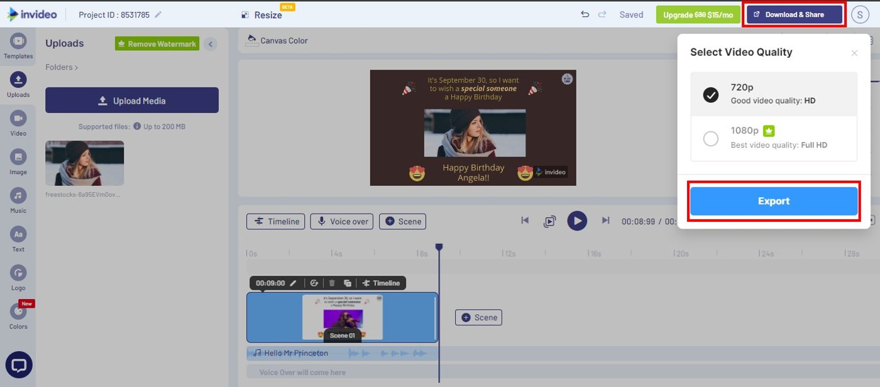The width and height of the screenshot is (880, 387).
Task: Click the Timeline tab above the tracks
Action: (275, 221)
